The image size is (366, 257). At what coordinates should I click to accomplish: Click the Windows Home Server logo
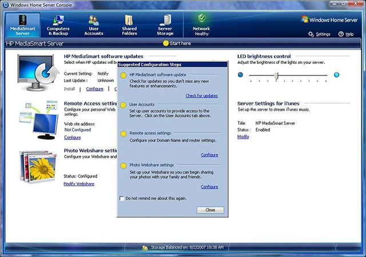tap(329, 20)
